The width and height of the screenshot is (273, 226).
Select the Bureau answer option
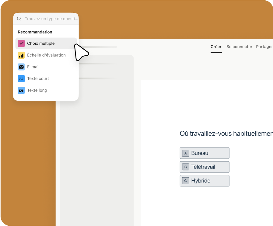pos(205,153)
